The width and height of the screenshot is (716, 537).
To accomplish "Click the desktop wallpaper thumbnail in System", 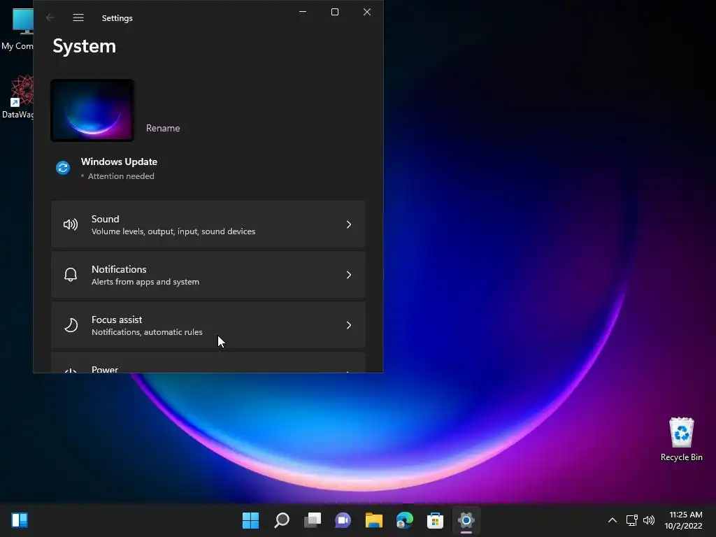I will 92,110.
